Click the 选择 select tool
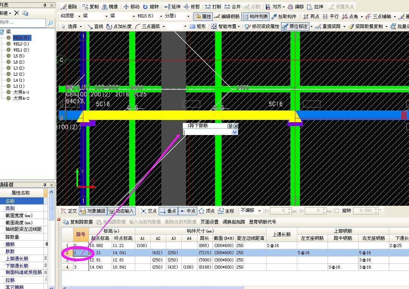 point(69,26)
